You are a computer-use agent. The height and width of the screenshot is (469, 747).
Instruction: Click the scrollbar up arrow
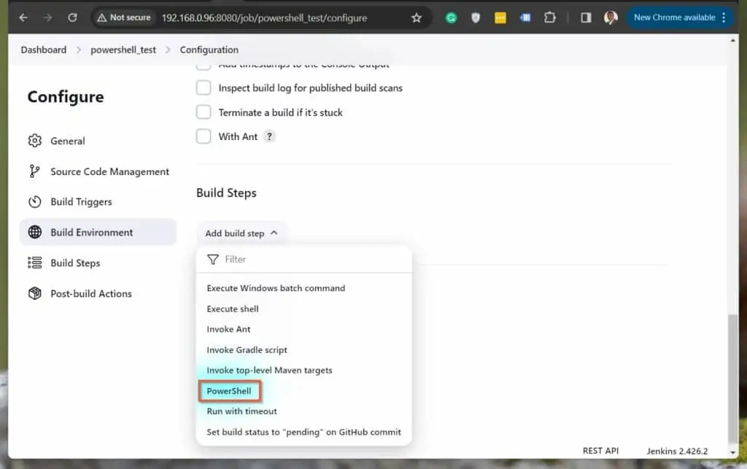[732, 41]
